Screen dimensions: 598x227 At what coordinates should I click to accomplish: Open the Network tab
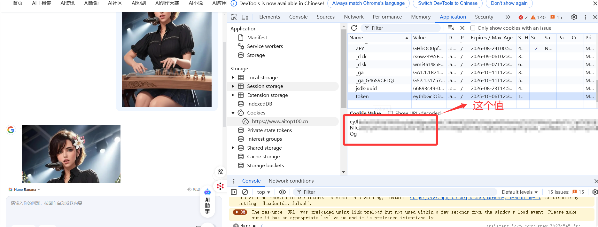354,17
